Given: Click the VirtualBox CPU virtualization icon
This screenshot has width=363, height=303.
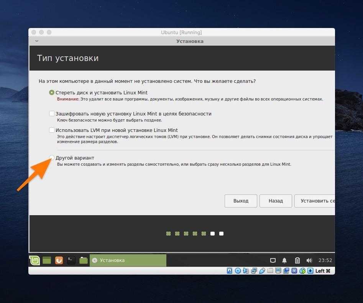Looking at the screenshot, I should [x=294, y=270].
